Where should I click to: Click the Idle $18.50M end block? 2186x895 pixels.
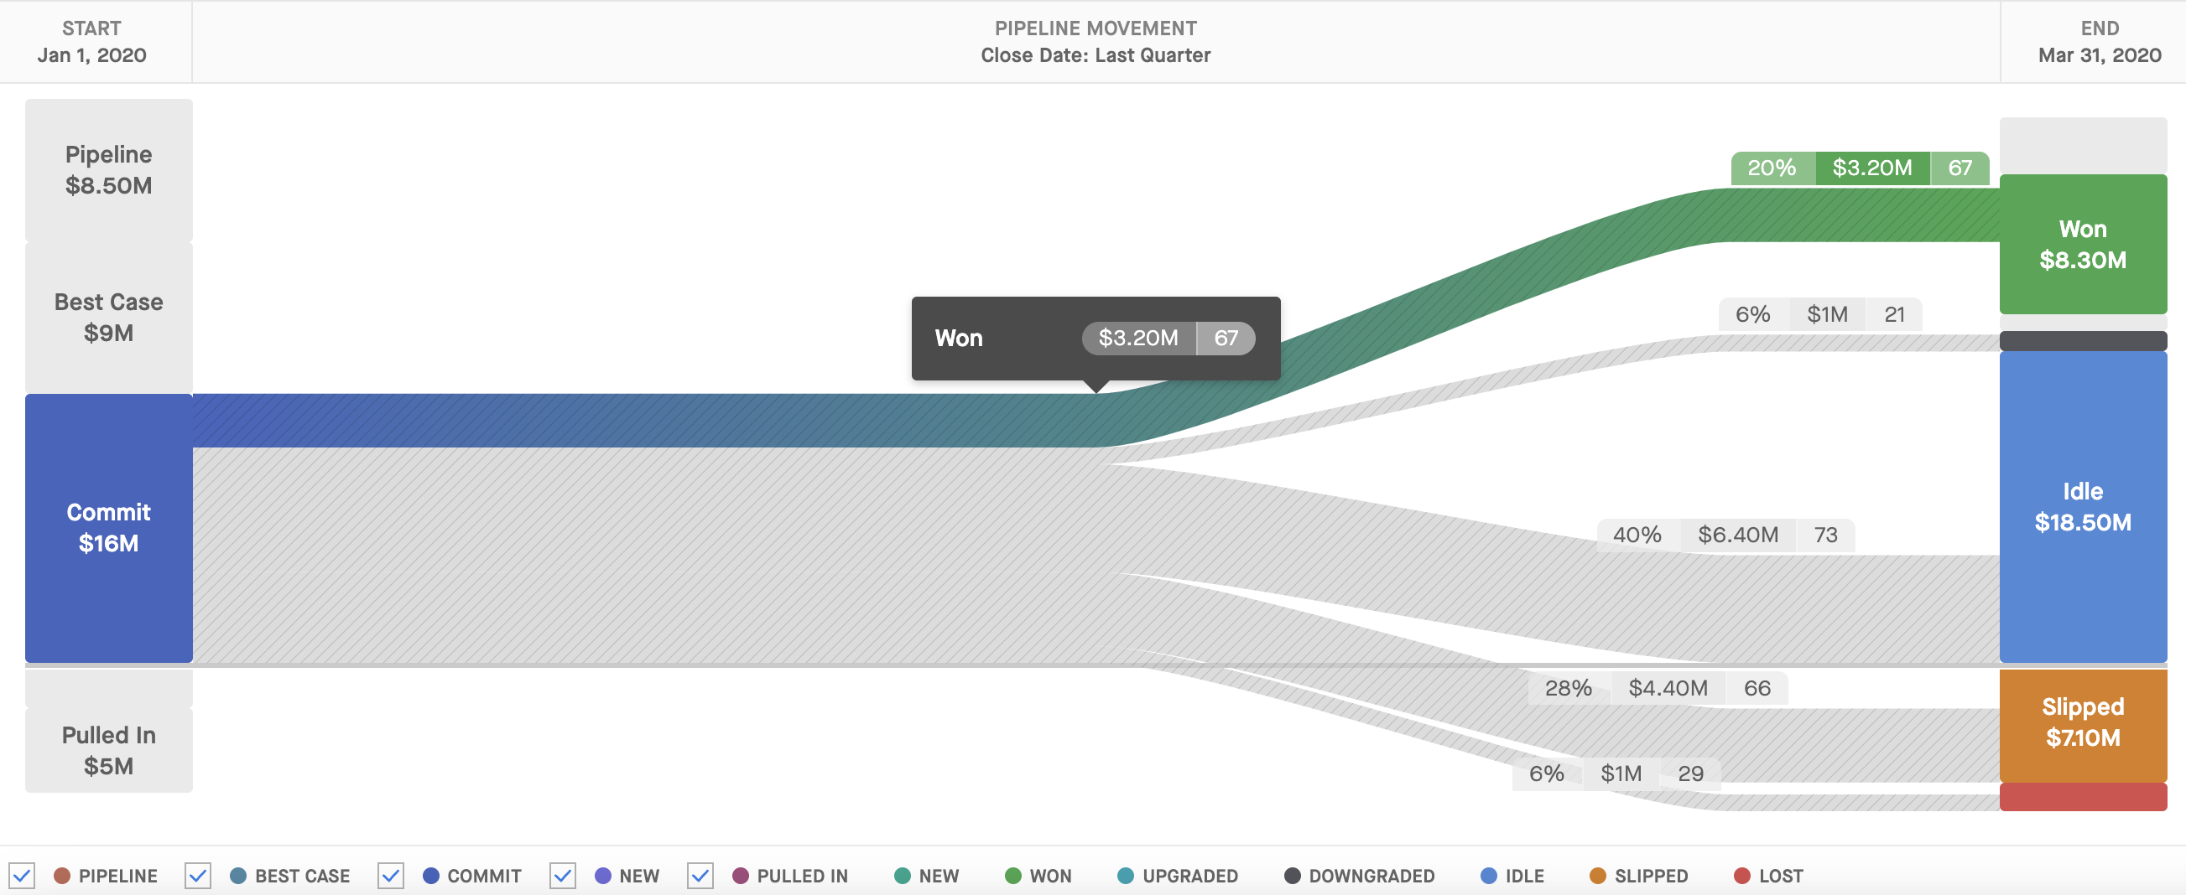point(2084,506)
